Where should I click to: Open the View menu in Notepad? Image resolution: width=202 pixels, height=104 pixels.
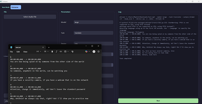point(25,52)
